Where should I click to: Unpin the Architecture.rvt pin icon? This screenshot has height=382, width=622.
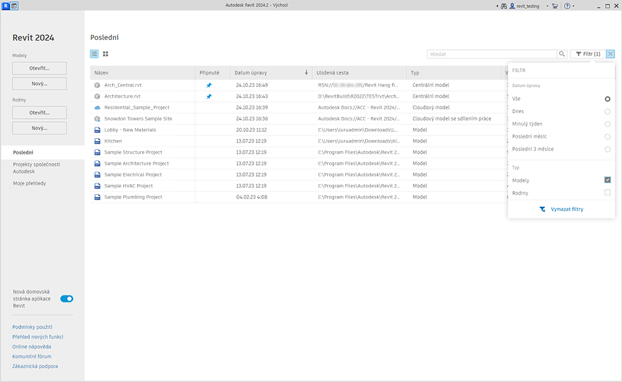[x=209, y=96]
